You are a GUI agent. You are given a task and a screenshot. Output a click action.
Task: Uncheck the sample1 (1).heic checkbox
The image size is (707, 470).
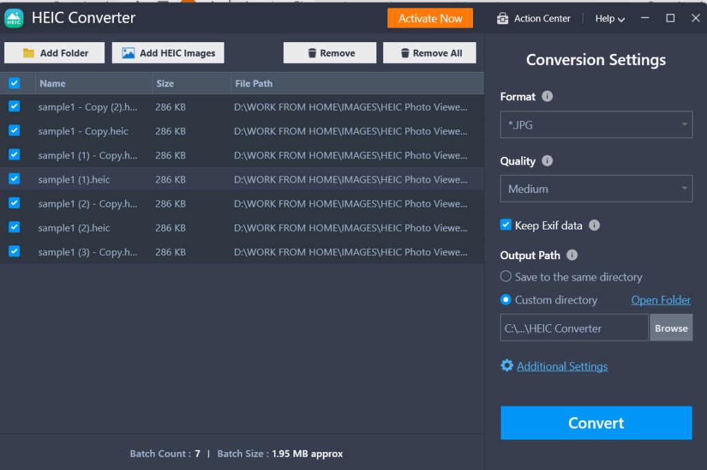(x=14, y=178)
